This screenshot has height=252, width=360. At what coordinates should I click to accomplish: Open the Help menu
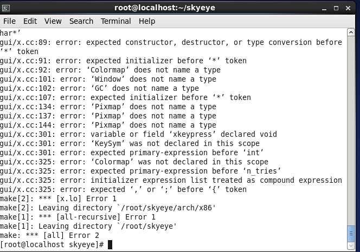(147, 21)
